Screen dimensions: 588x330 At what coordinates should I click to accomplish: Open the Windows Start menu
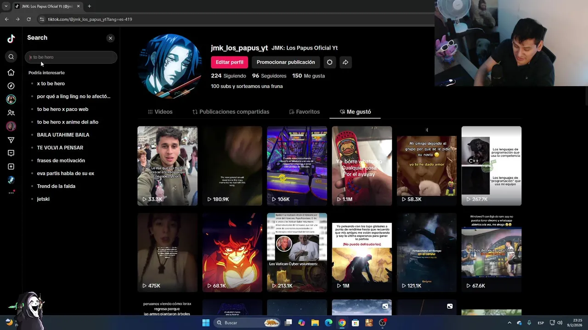[206, 323]
